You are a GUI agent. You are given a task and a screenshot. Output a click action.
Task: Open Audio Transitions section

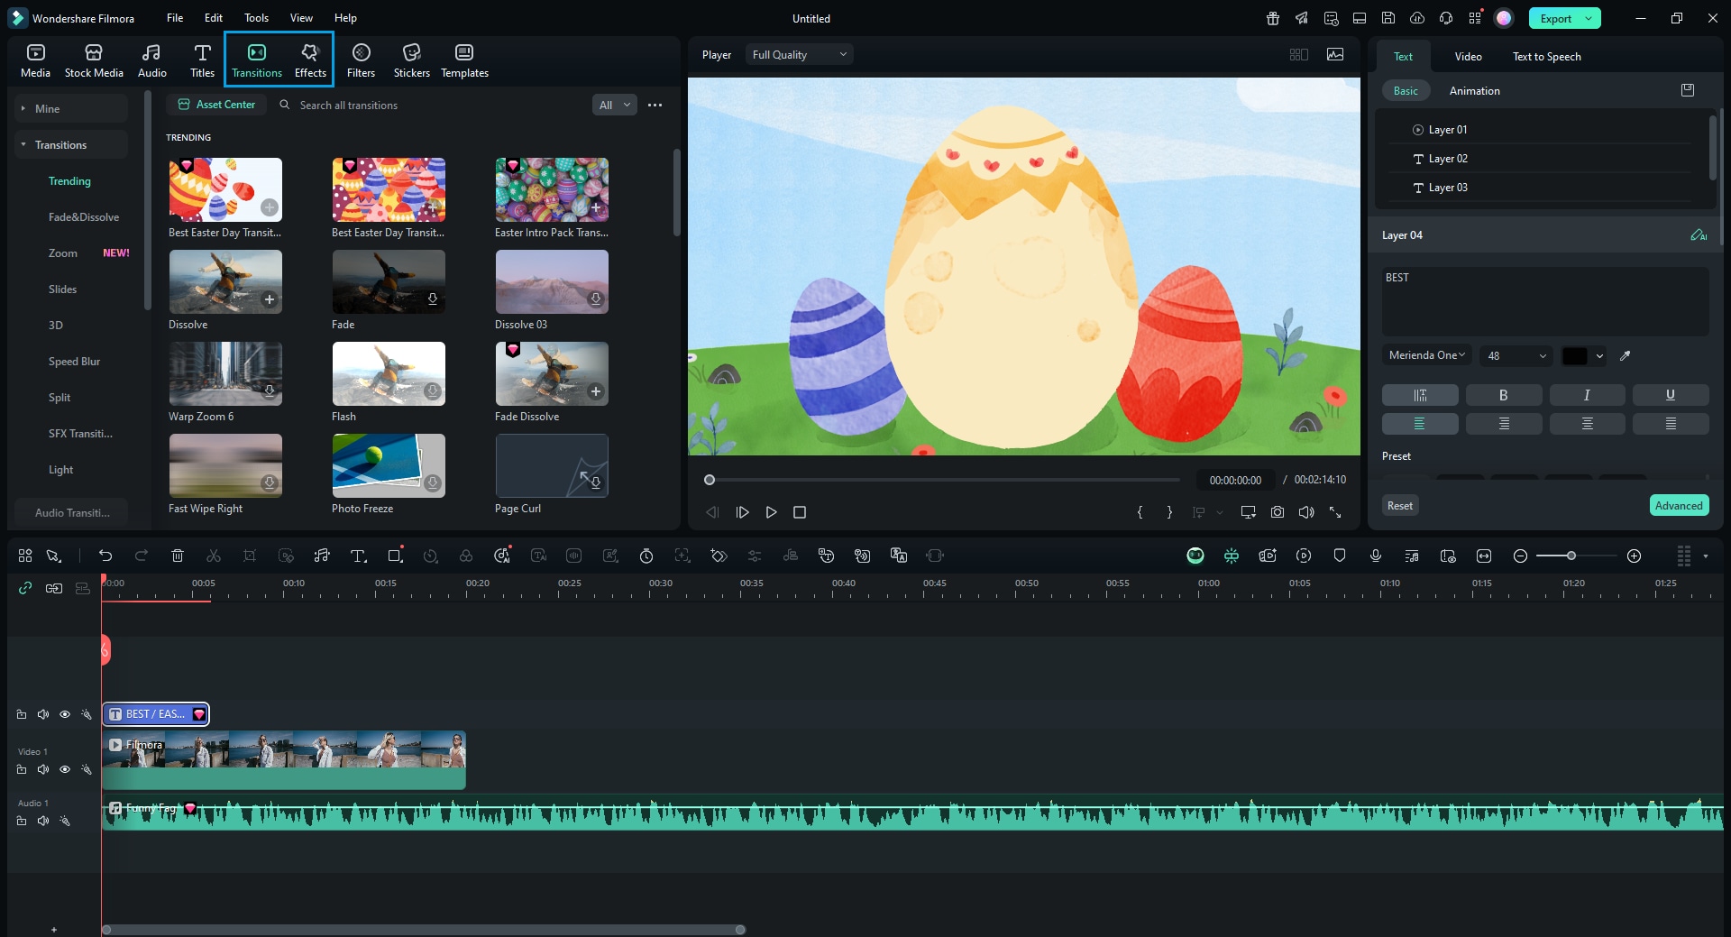[x=72, y=512]
